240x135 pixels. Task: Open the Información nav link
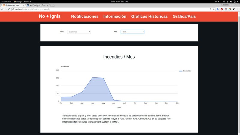click(x=115, y=16)
